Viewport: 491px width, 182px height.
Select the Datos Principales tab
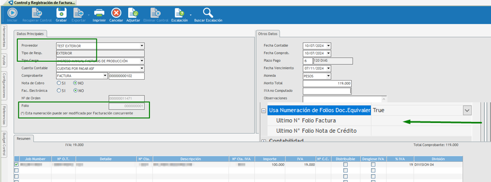point(30,33)
